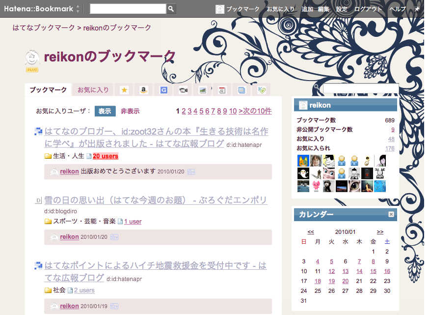
Task: Switch to the お気に入り tab
Action: click(93, 90)
